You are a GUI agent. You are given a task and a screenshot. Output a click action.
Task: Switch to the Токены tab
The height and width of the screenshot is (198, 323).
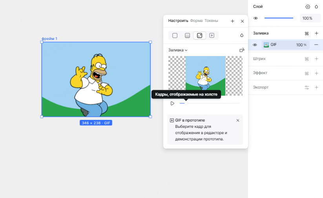pyautogui.click(x=211, y=21)
